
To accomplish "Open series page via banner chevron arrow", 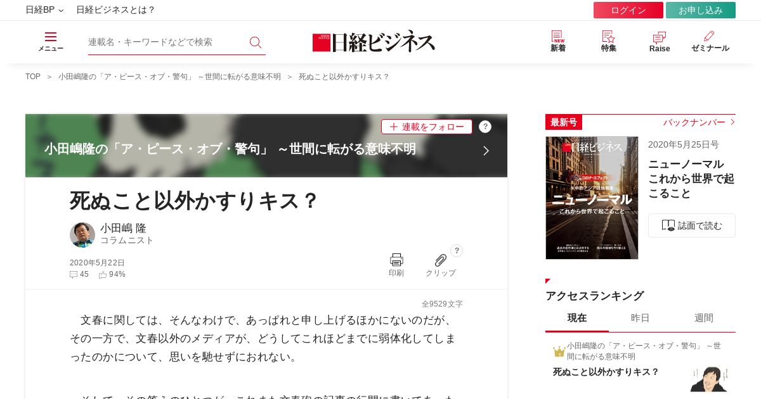I will (486, 151).
